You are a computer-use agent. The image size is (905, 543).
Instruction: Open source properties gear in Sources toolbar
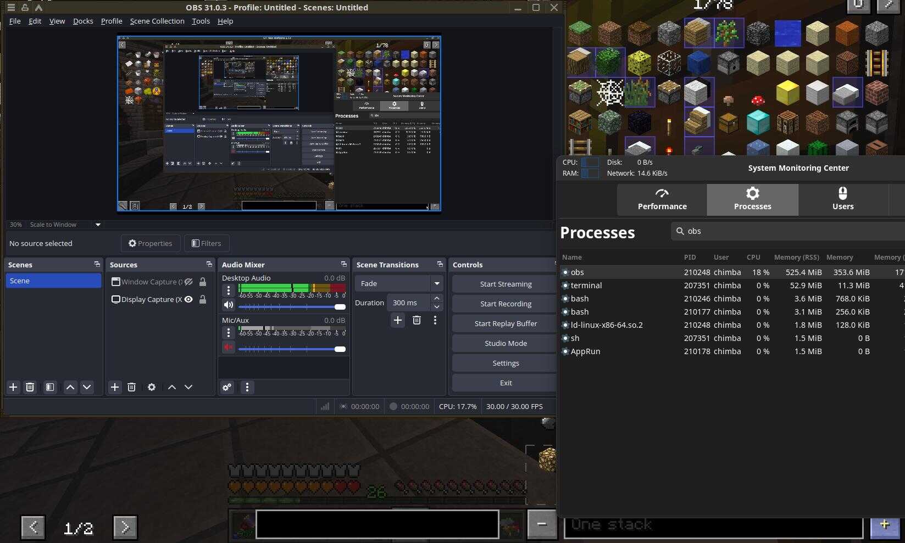152,387
